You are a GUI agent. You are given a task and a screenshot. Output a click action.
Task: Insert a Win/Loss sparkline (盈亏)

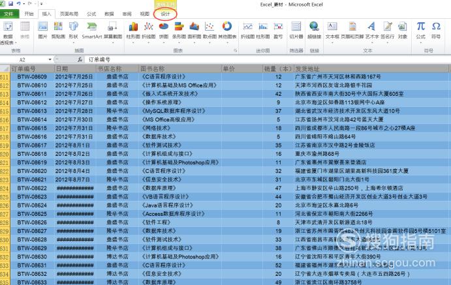coord(278,30)
